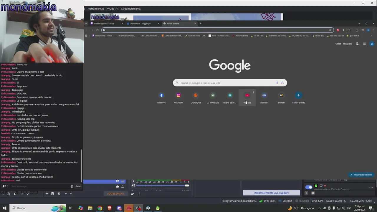
Task: Click ADD ELEMENT button
Action: pos(115,193)
